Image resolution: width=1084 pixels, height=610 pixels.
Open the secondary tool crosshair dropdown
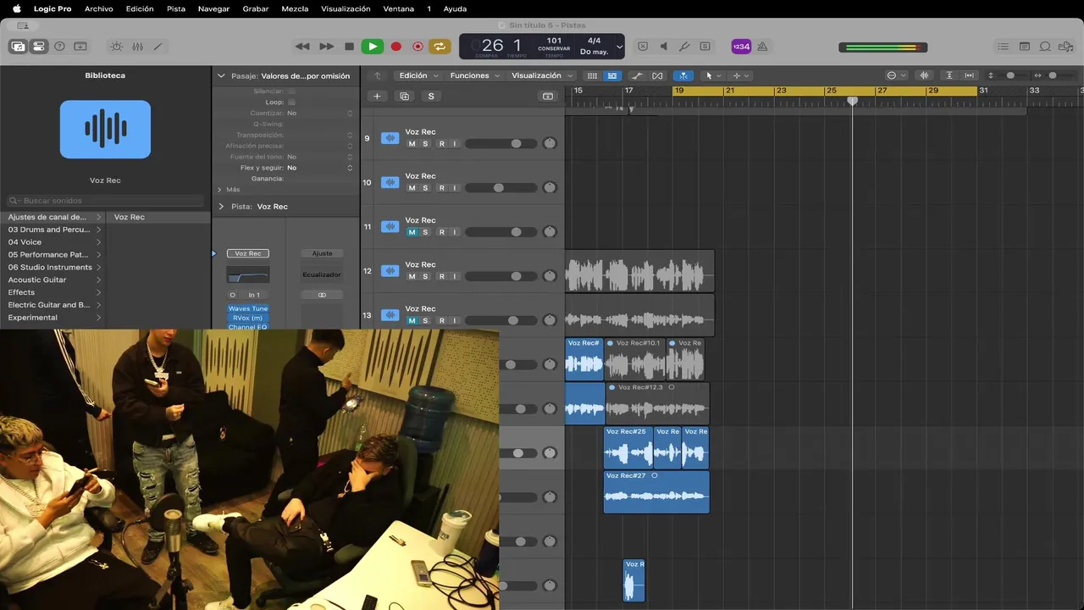[x=740, y=75]
